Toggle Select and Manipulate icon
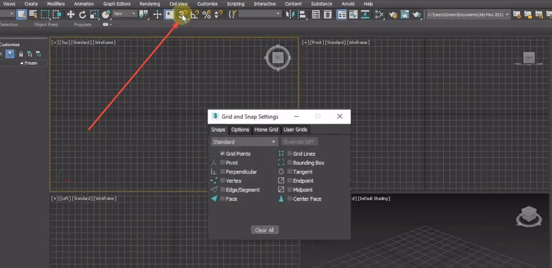Screen dimensions: 552x268 (x=157, y=14)
